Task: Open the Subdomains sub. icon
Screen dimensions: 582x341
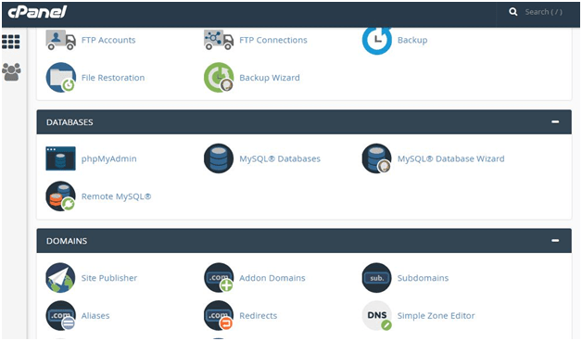Action: click(x=377, y=278)
